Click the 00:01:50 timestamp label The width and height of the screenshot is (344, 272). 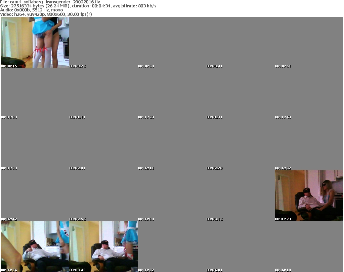click(9, 168)
